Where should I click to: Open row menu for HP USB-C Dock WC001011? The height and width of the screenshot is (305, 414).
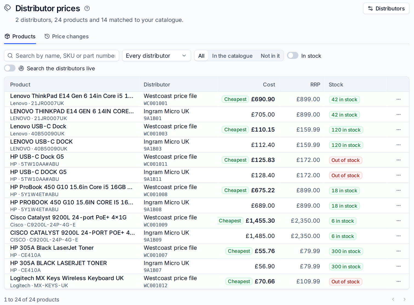(x=398, y=160)
